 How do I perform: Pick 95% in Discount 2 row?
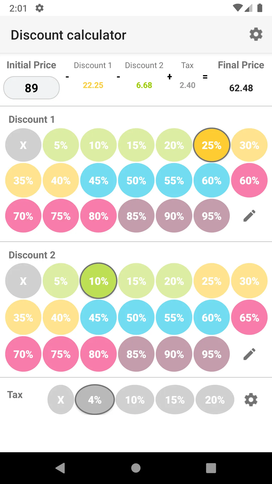click(x=212, y=354)
